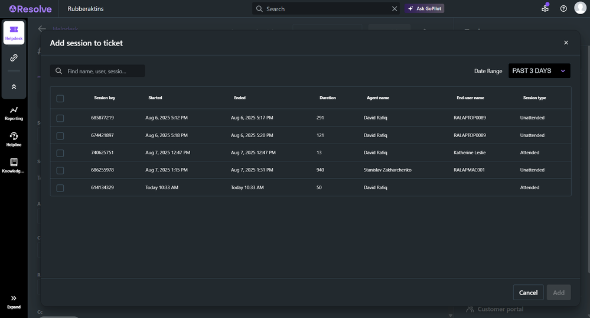Click the Ask GoPilot button
The image size is (590, 318).
tap(424, 9)
